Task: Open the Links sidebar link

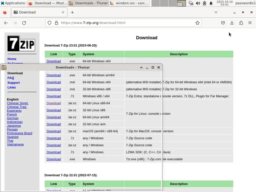Action: tap(11, 87)
